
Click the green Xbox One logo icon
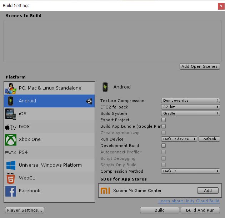11,140
